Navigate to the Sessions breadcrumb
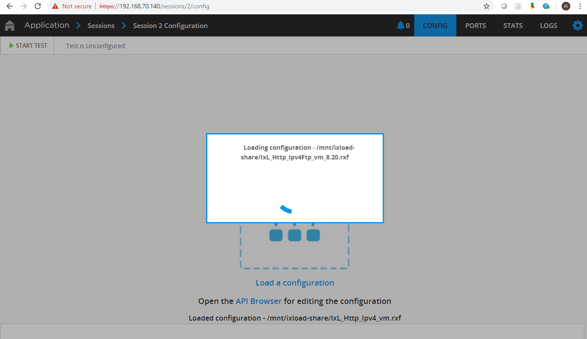The height and width of the screenshot is (339, 587). pyautogui.click(x=101, y=25)
